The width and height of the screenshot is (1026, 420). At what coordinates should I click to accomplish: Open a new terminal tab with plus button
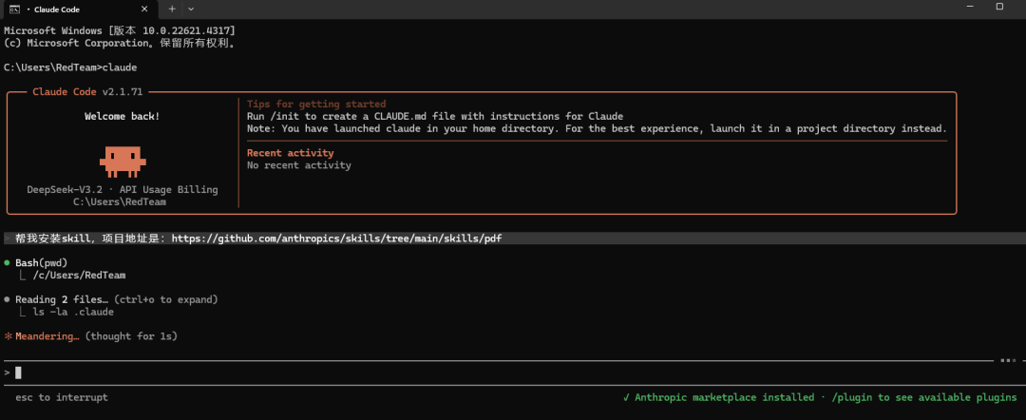click(172, 8)
